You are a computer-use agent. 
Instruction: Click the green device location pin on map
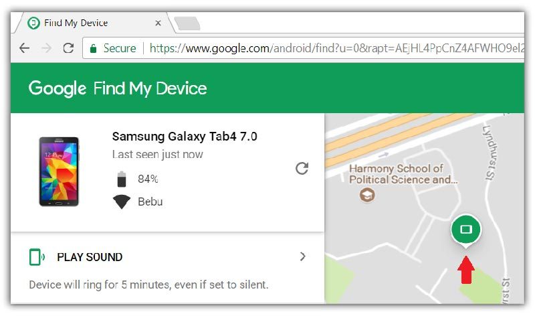(466, 230)
